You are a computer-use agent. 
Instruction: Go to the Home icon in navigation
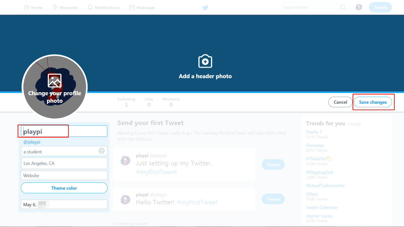(26, 8)
